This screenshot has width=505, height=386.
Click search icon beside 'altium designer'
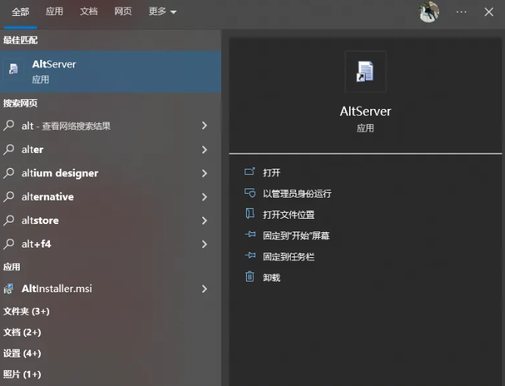[8, 173]
